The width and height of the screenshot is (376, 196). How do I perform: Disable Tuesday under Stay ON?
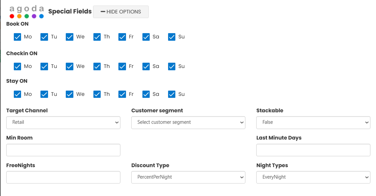44,94
